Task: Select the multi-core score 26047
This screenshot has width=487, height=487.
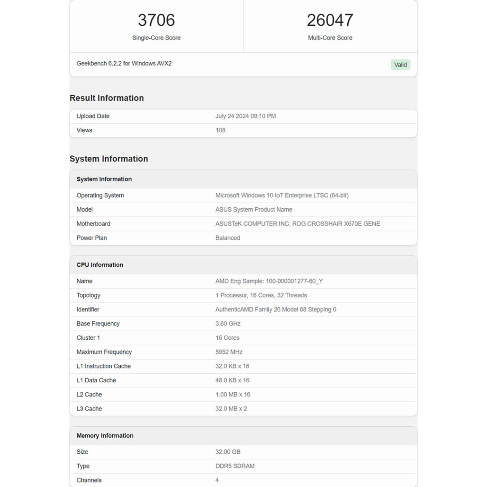Action: click(x=330, y=20)
